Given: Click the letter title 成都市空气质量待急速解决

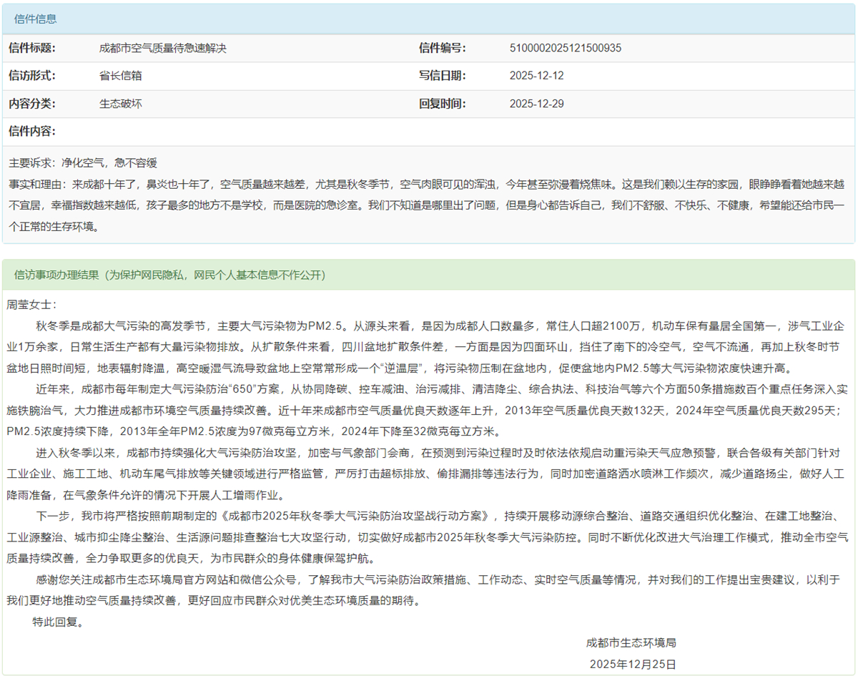Looking at the screenshot, I should pyautogui.click(x=162, y=49).
